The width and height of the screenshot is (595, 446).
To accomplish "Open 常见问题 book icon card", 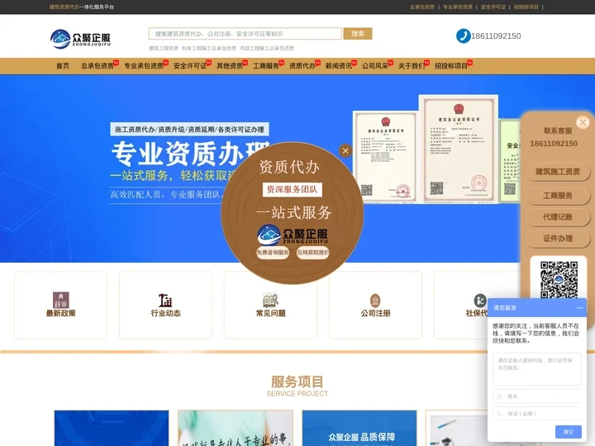I will (x=270, y=305).
